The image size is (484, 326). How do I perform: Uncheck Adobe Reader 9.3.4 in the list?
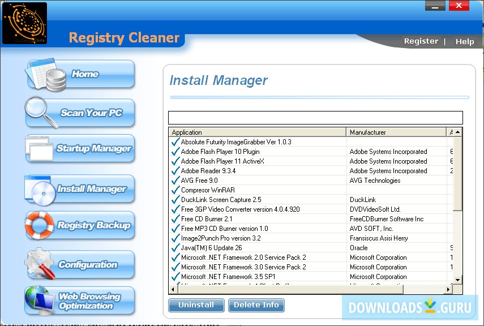(x=174, y=170)
